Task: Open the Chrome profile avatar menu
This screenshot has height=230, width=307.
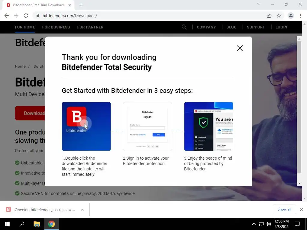Action: 291,16
